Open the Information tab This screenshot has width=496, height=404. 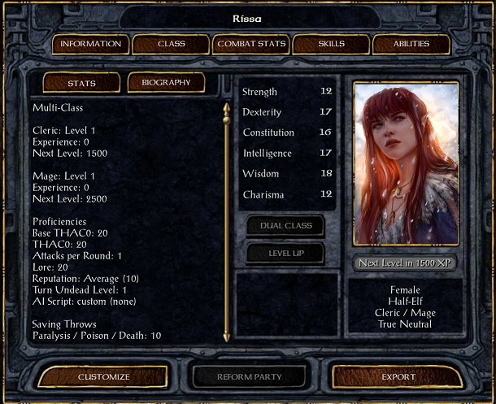91,44
